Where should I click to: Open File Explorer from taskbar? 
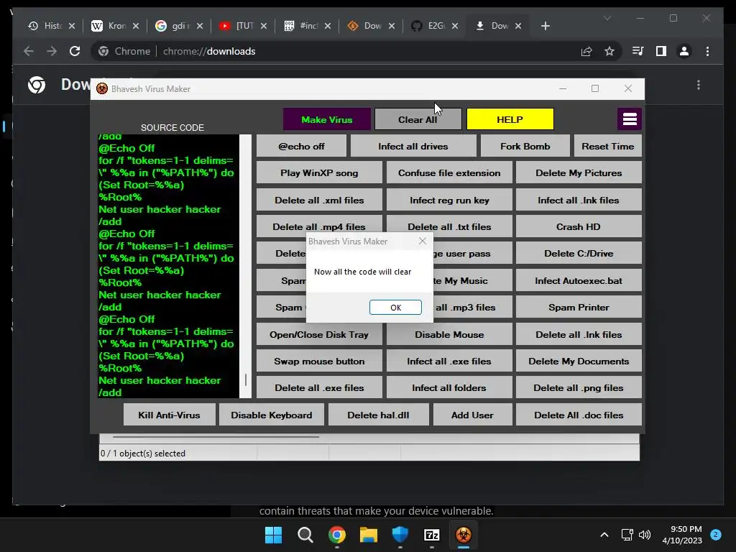click(369, 535)
